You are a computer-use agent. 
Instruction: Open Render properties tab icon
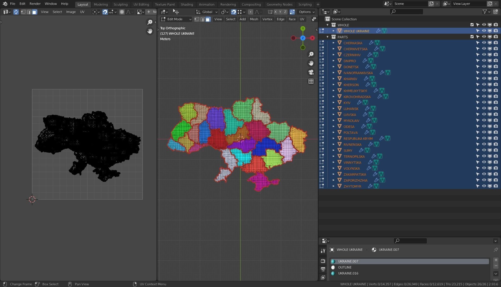click(x=323, y=261)
